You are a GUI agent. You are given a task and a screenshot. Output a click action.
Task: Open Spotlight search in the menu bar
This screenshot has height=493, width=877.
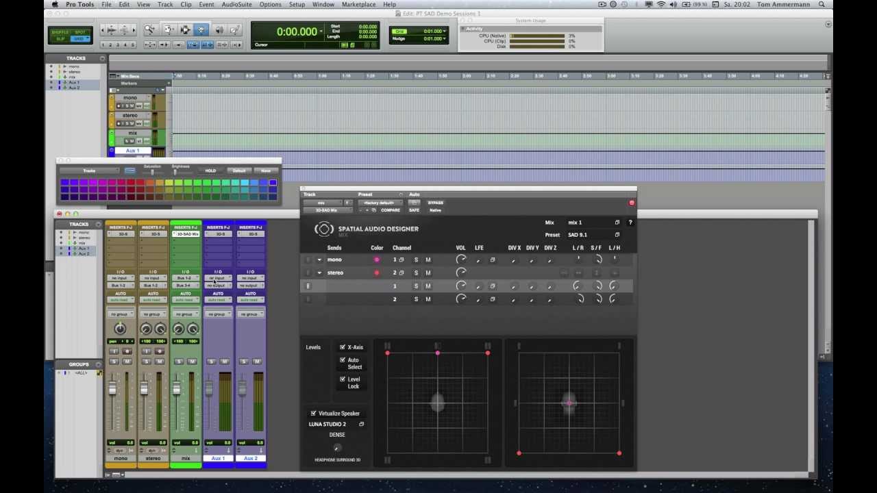(x=822, y=4)
